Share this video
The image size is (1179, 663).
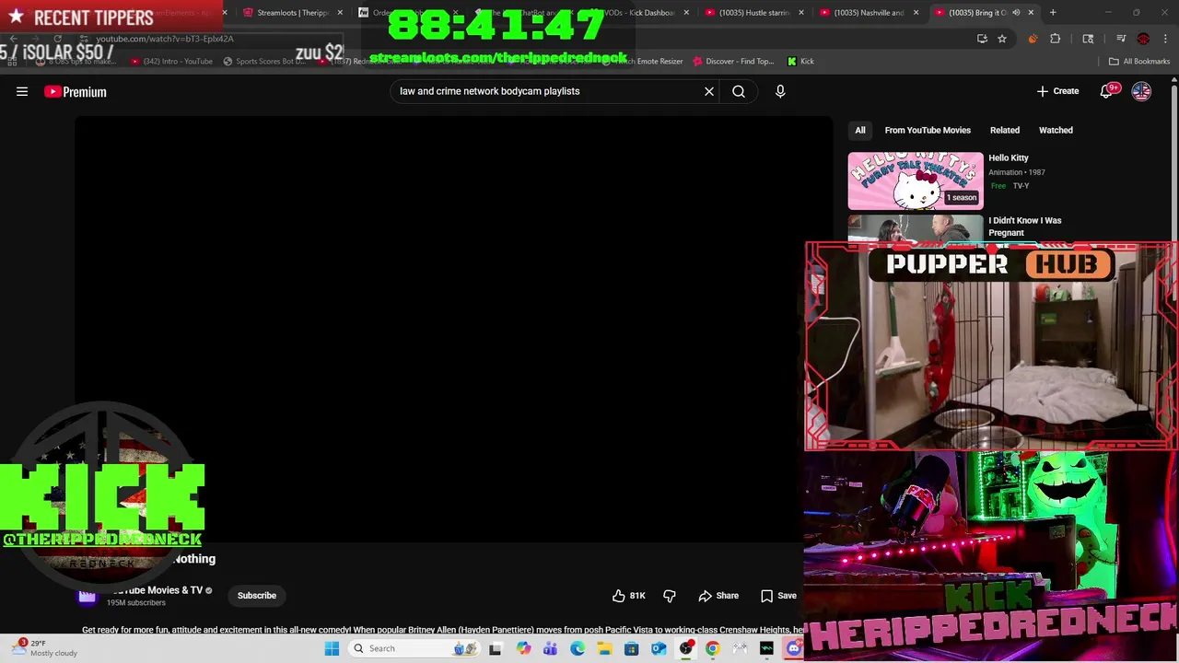tap(718, 596)
